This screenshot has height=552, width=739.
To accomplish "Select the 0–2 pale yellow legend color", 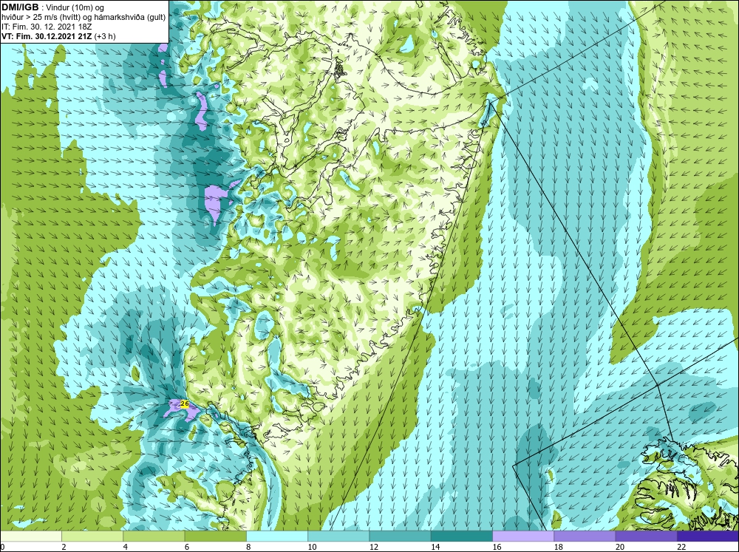I will [30, 536].
